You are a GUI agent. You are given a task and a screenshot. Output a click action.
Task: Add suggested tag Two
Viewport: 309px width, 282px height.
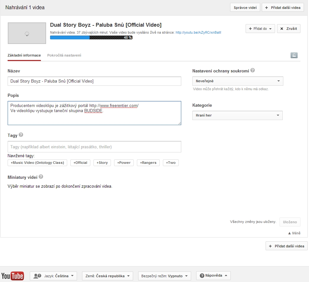171,163
